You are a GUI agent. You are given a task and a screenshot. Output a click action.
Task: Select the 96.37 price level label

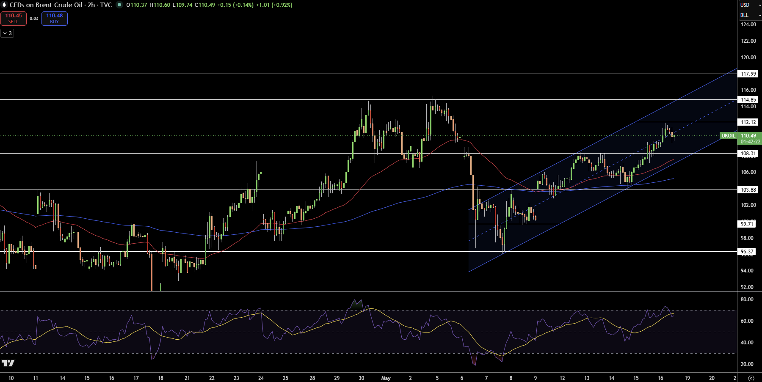[747, 252]
